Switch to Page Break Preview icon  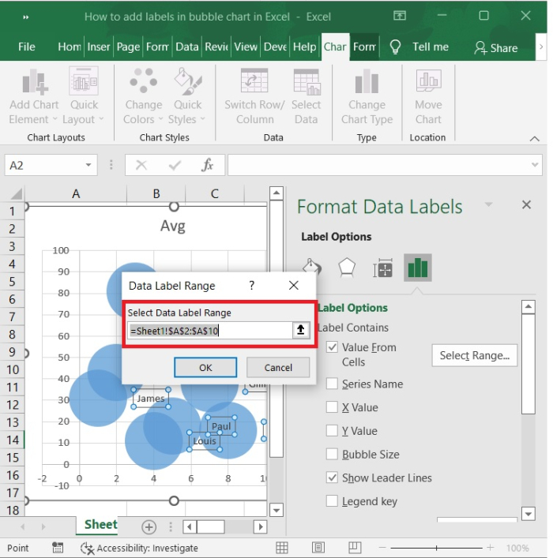(x=355, y=548)
